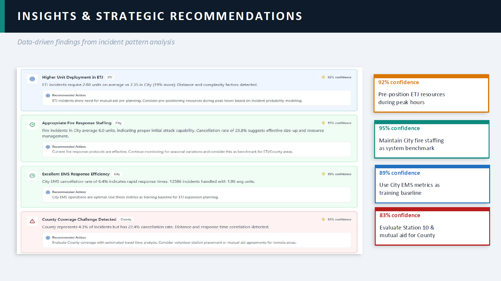Click the green checkmark icon for Fire Response Staffing

click(x=32, y=124)
